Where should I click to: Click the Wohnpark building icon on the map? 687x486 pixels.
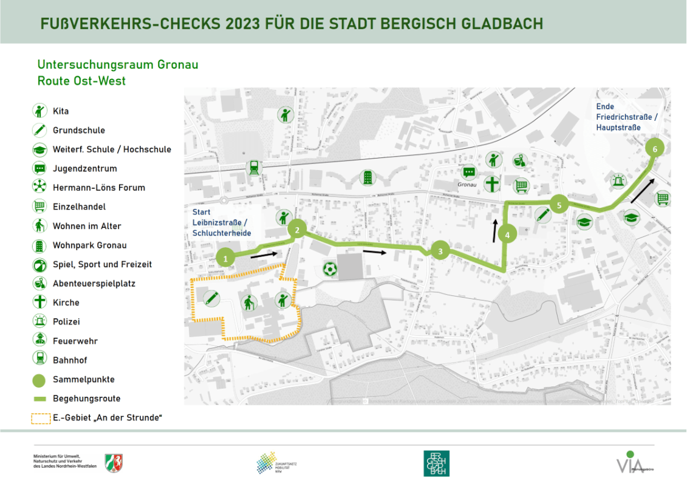click(x=367, y=177)
